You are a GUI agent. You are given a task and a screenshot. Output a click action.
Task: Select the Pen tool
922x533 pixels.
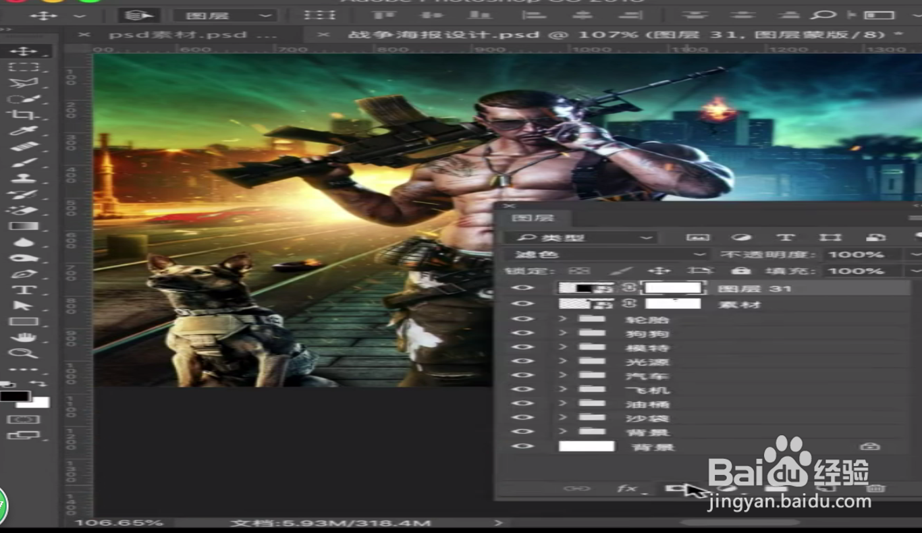point(24,274)
